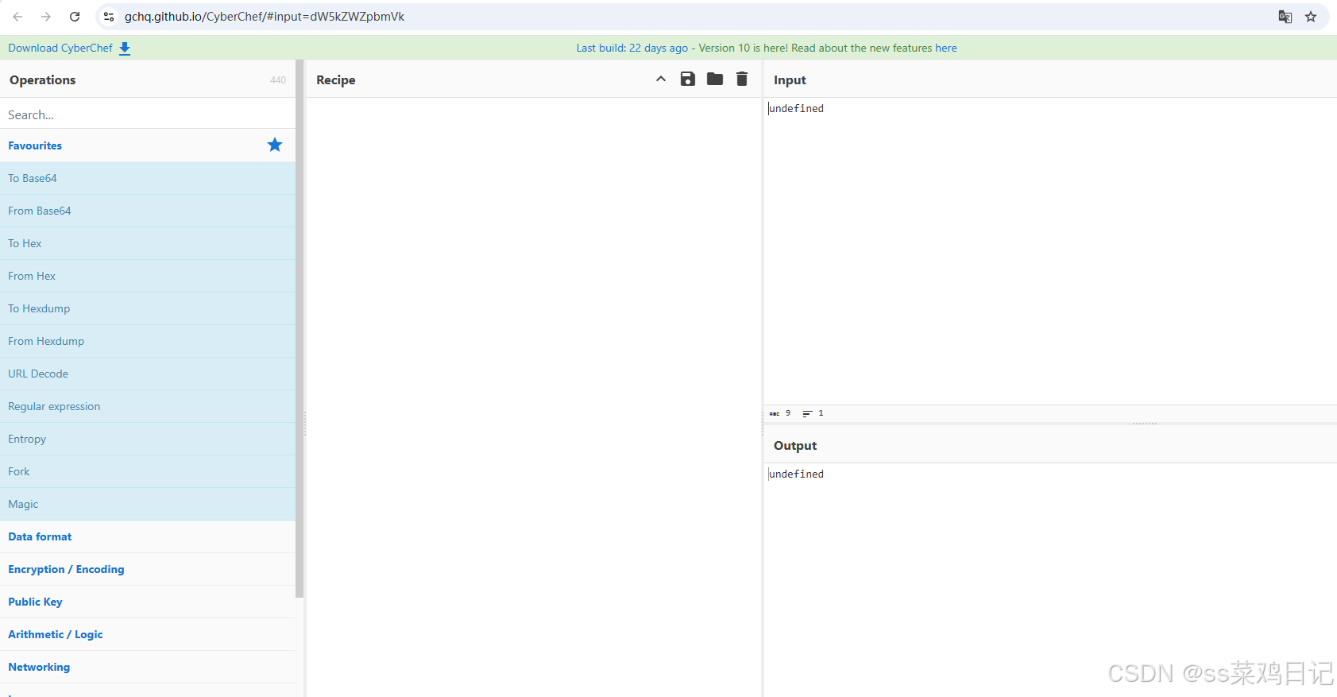This screenshot has height=697, width=1337.
Task: Open site information icon in address bar
Action: (109, 17)
